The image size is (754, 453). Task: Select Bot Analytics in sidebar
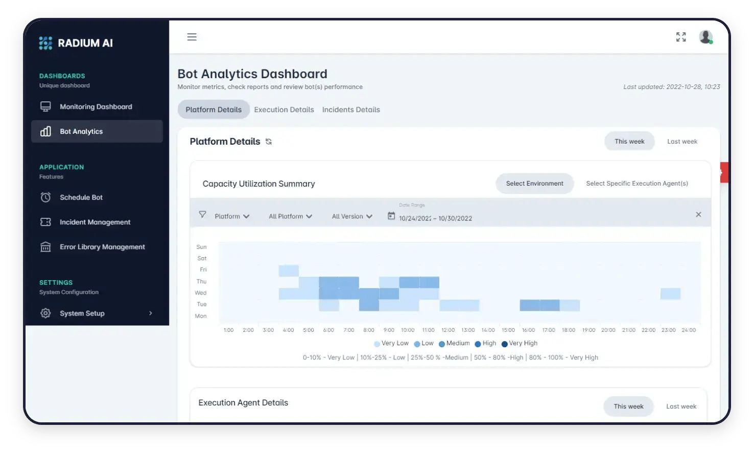pyautogui.click(x=97, y=131)
